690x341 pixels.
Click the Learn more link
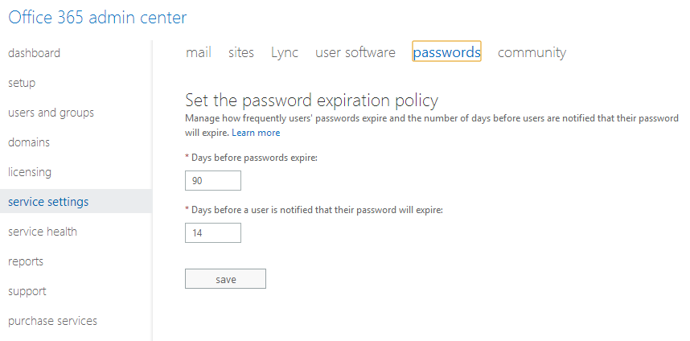[256, 133]
